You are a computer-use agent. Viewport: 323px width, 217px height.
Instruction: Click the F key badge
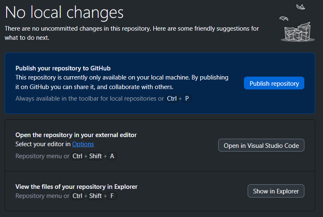click(x=112, y=196)
